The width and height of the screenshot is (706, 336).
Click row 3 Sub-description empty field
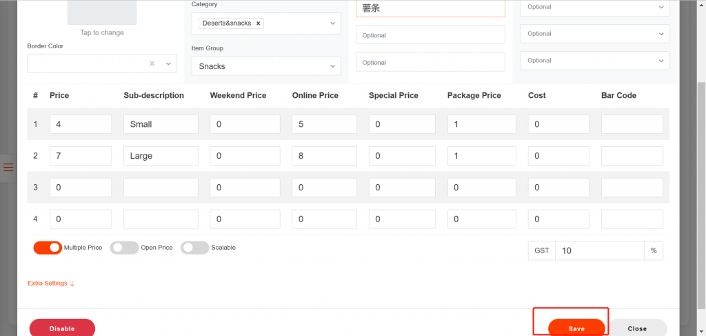click(161, 188)
